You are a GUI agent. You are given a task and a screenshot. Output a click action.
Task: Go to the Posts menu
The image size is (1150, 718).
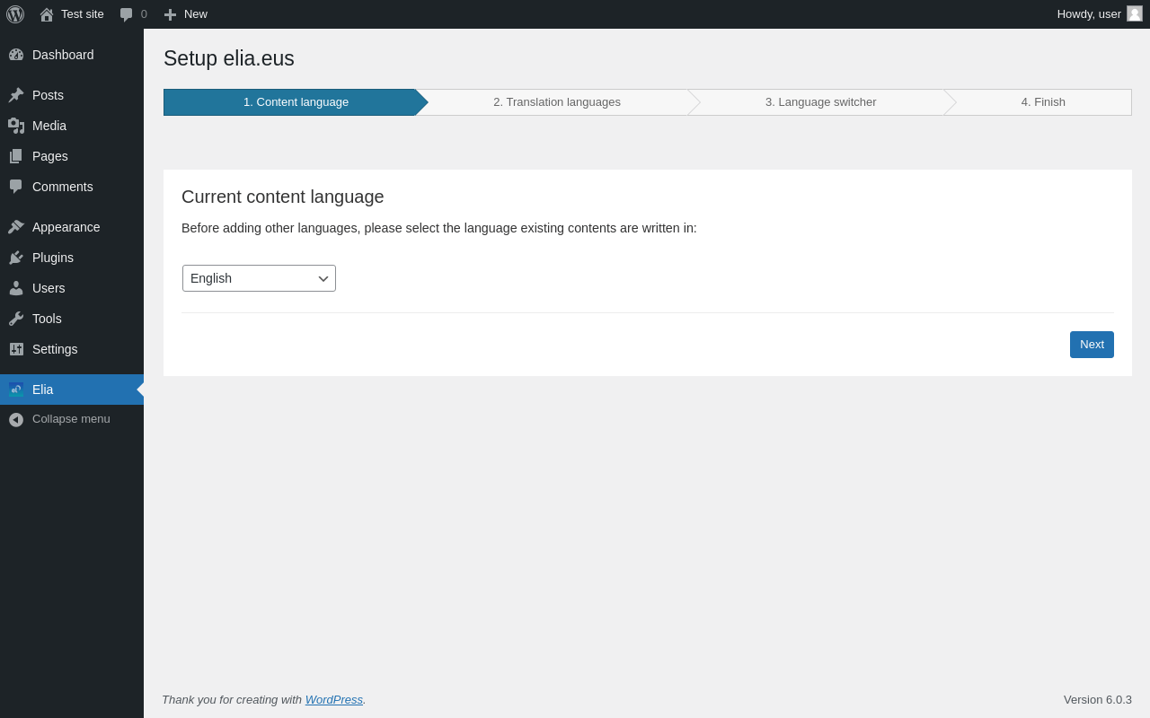[48, 95]
